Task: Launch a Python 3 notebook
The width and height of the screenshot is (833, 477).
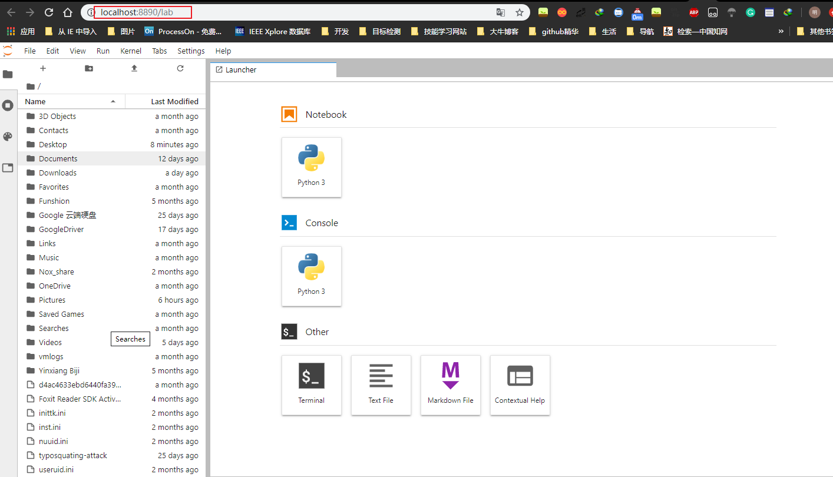Action: click(x=311, y=167)
